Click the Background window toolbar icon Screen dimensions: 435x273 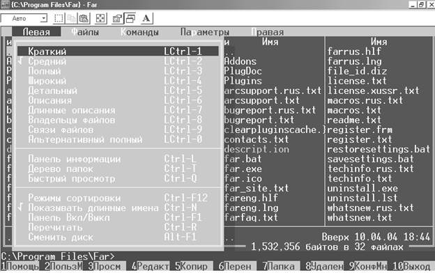coord(130,19)
